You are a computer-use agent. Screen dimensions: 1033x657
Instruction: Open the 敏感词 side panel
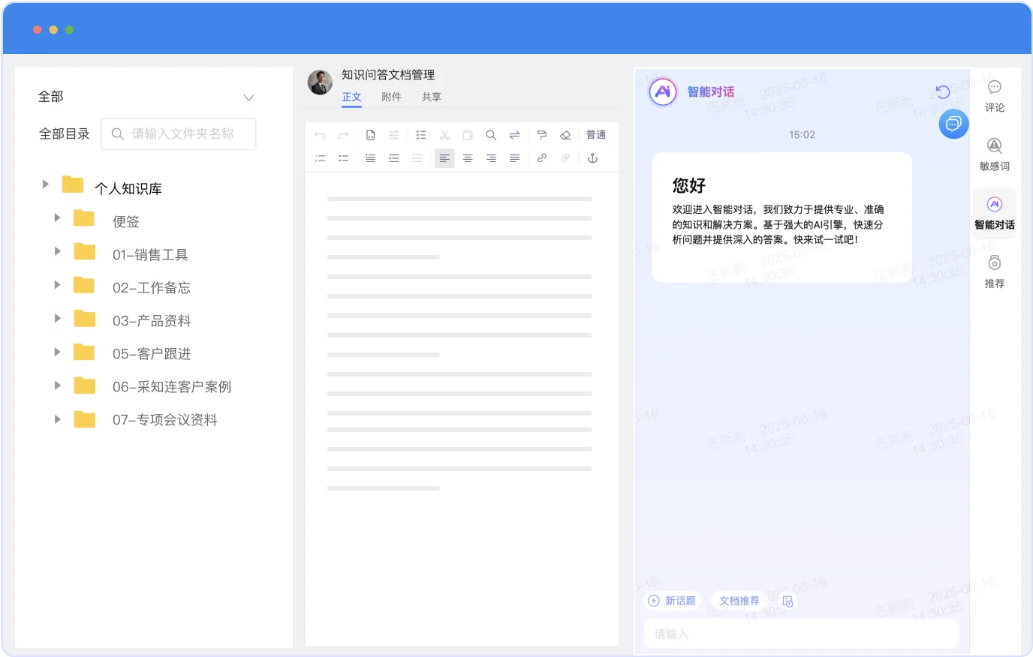point(995,155)
